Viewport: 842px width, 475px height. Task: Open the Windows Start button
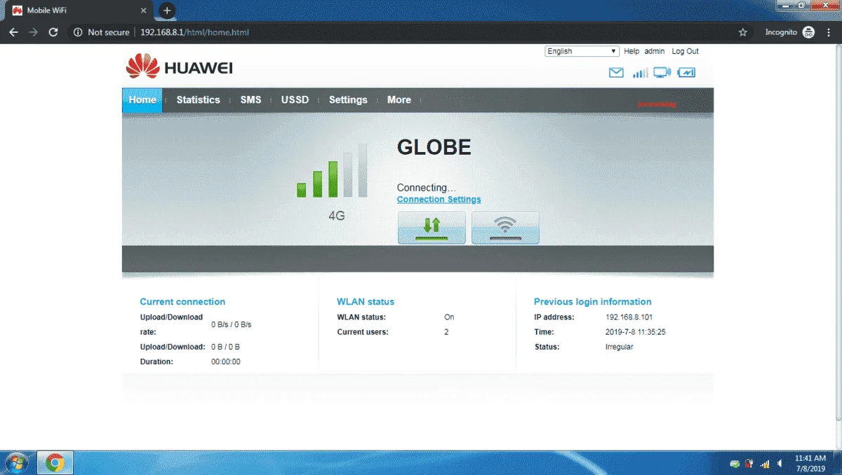point(16,463)
